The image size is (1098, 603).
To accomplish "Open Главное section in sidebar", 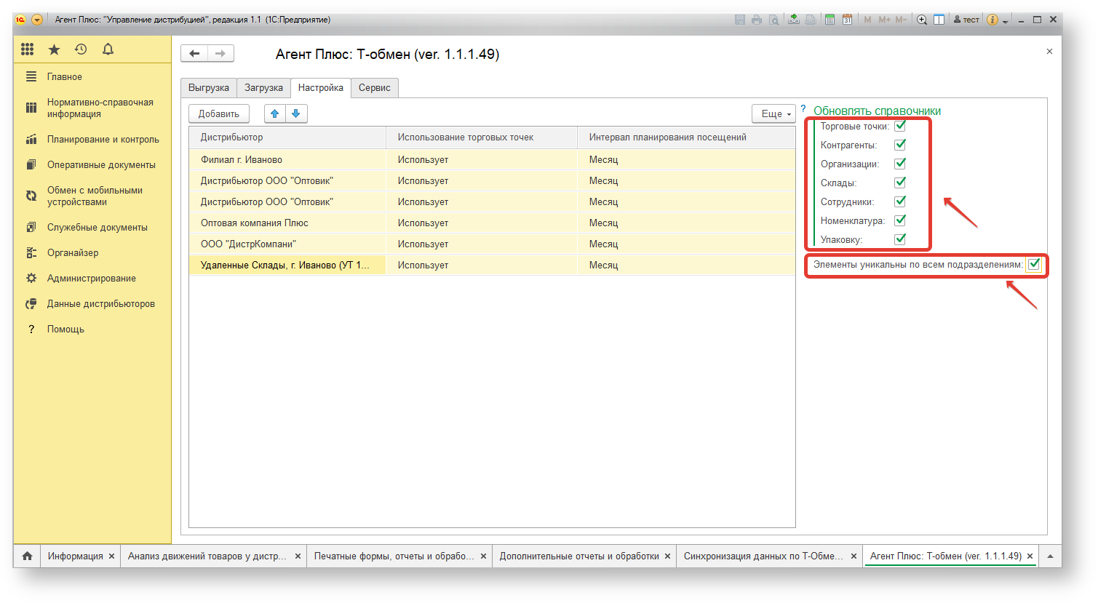I will pos(92,77).
